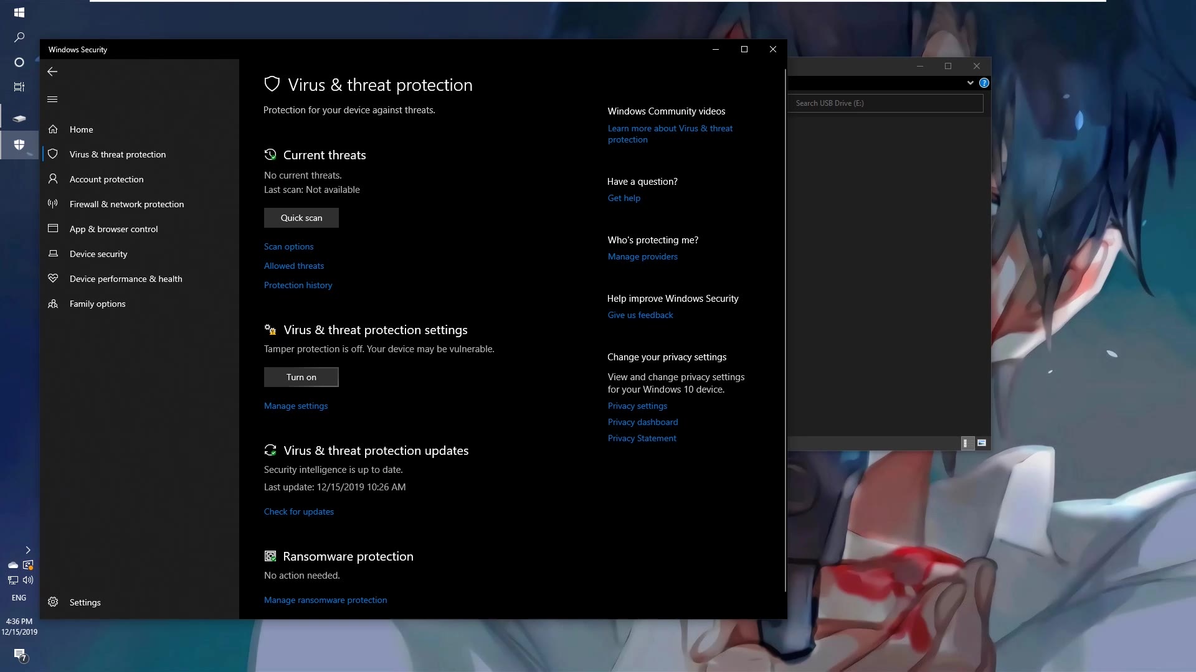Open Protection history link
Screen dimensions: 1196x672
click(298, 285)
